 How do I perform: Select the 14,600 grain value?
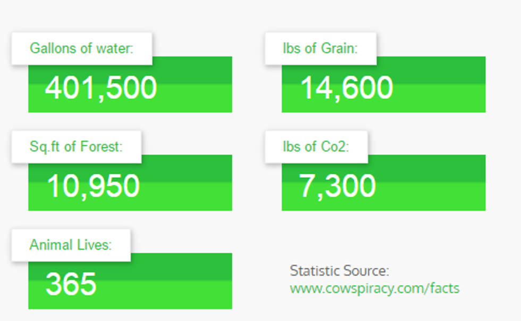347,88
